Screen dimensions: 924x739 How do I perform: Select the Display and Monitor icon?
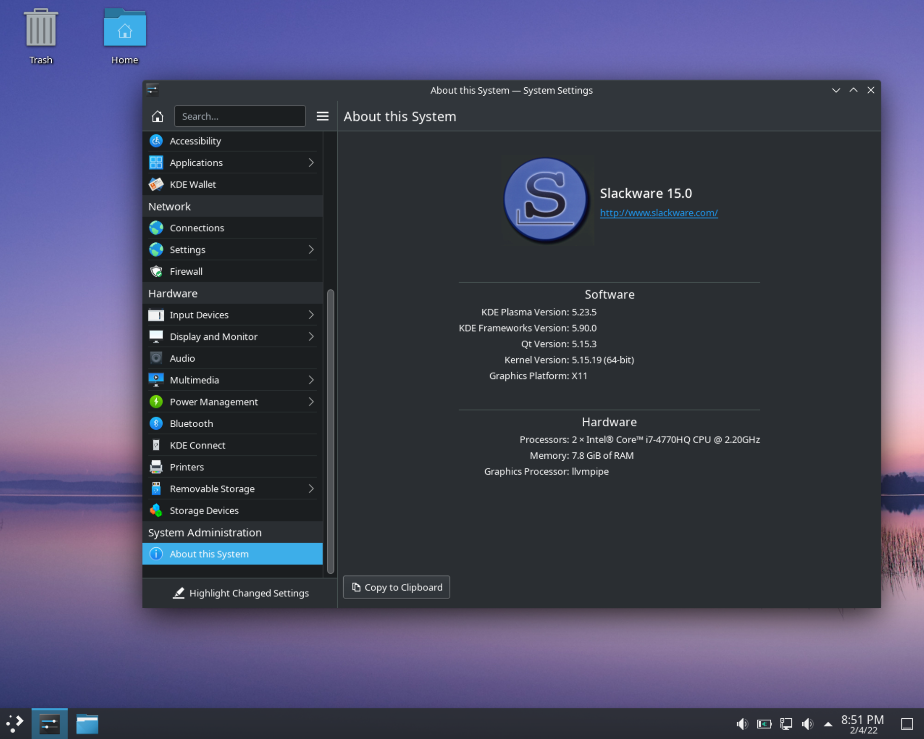pyautogui.click(x=156, y=336)
